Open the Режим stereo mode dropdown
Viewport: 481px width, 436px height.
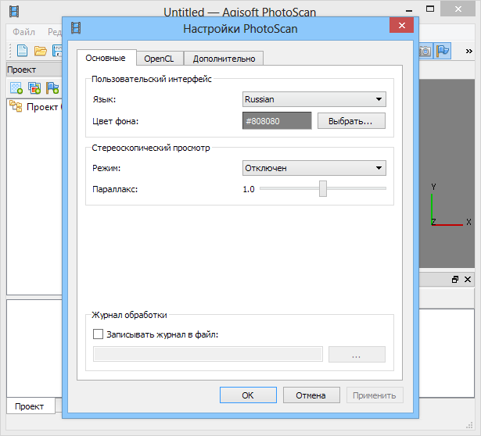pos(314,168)
